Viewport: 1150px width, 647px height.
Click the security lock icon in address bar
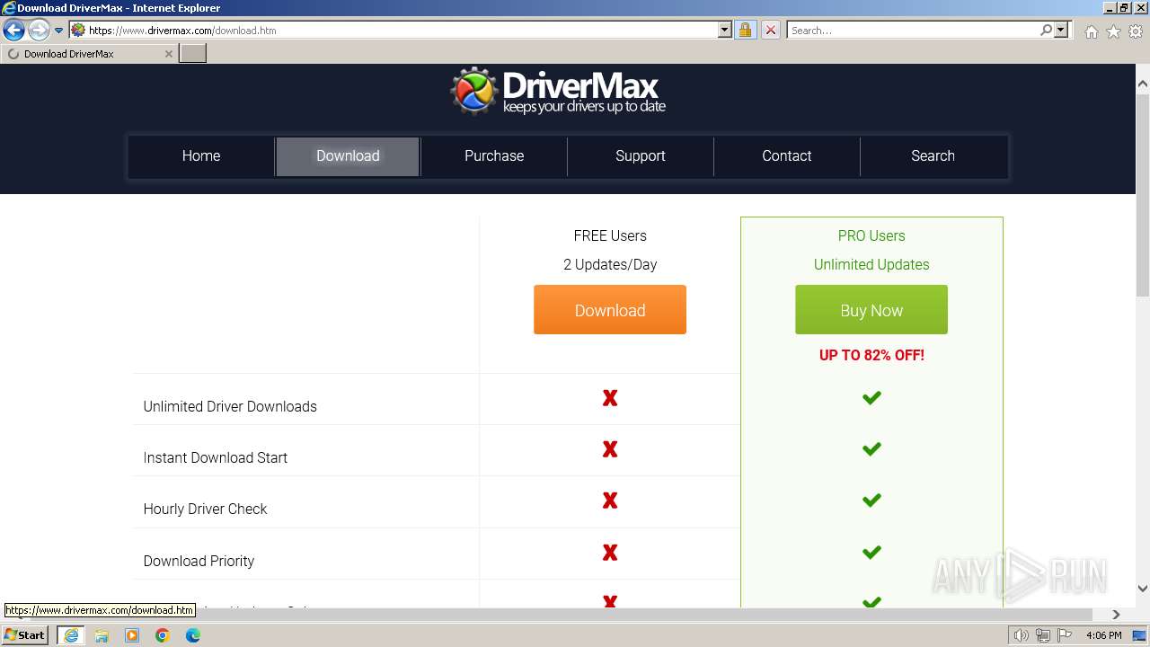tap(745, 31)
